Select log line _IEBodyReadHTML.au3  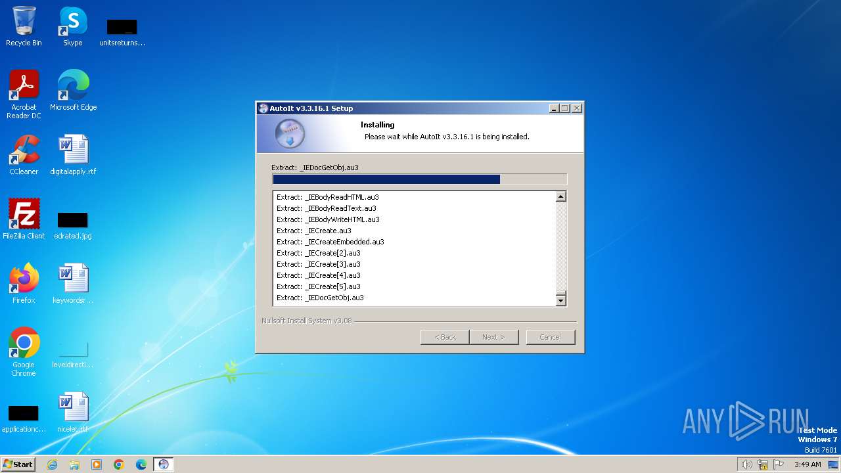[328, 197]
